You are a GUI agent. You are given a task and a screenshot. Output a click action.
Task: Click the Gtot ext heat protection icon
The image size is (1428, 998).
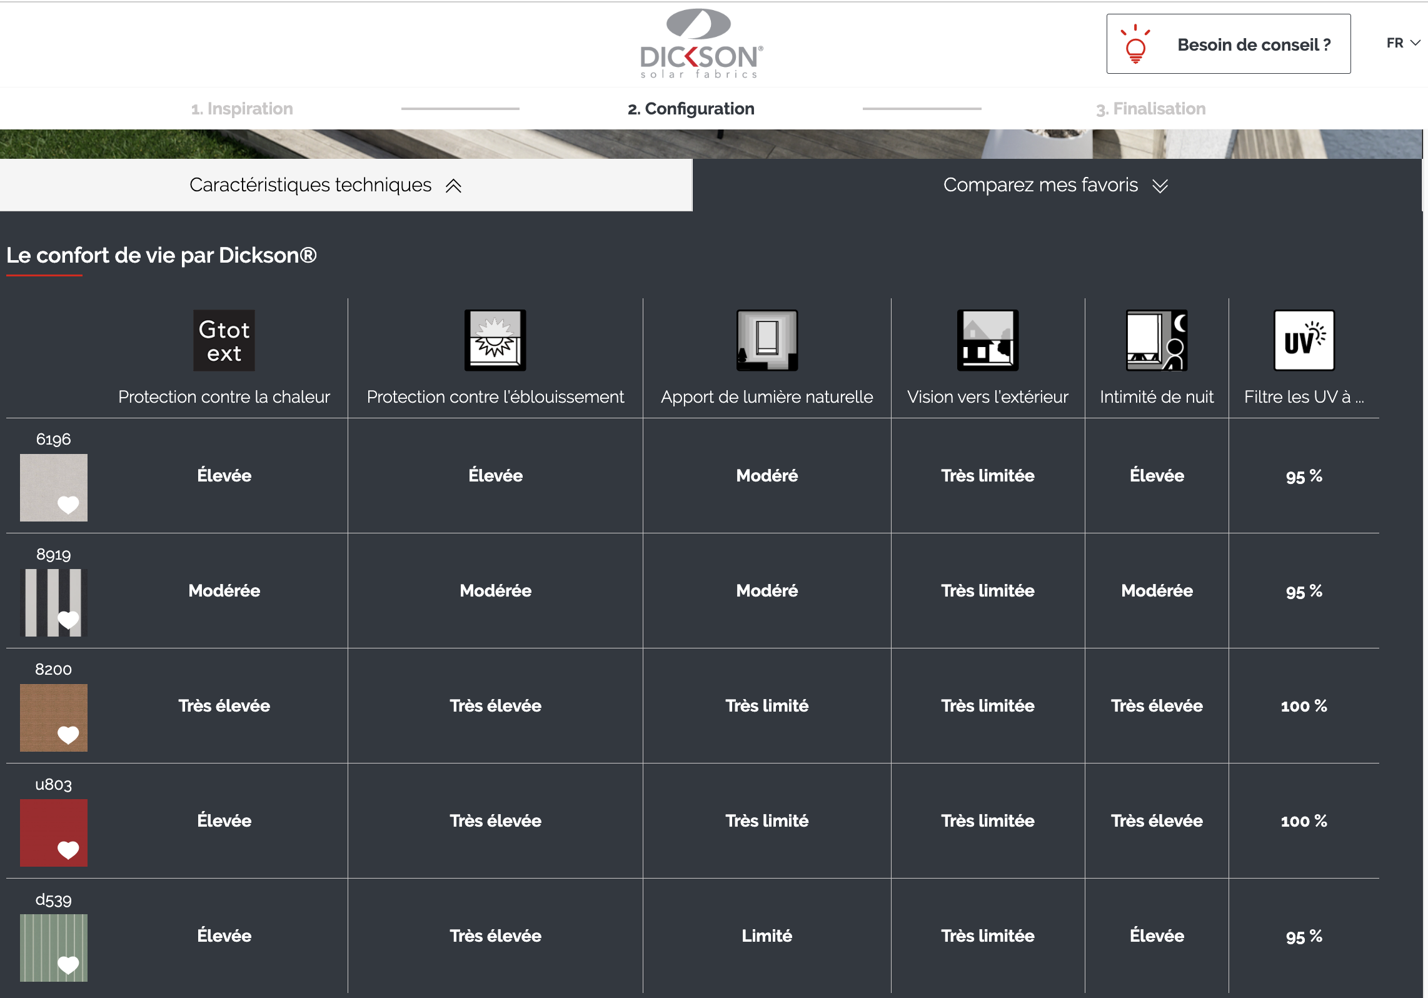point(224,341)
